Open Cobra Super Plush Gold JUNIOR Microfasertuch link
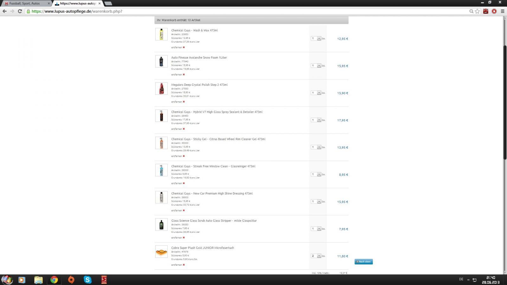This screenshot has width=507, height=285. pos(202,248)
